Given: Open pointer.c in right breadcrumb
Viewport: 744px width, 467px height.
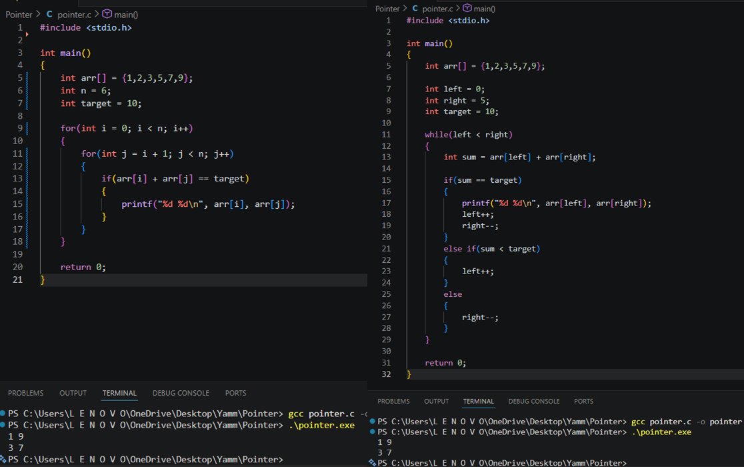Looking at the screenshot, I should pos(437,9).
